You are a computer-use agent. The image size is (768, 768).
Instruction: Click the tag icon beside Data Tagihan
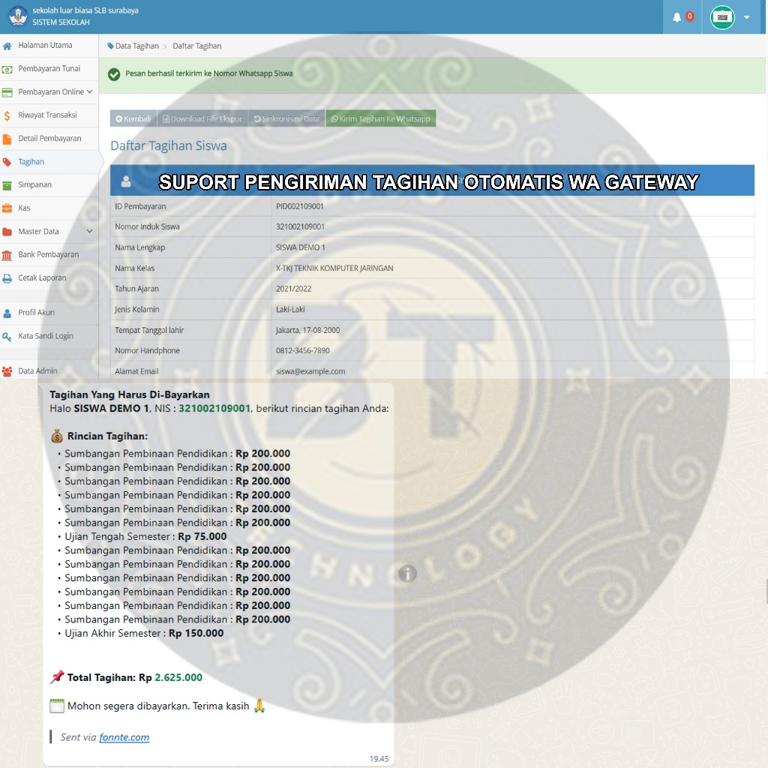click(110, 46)
